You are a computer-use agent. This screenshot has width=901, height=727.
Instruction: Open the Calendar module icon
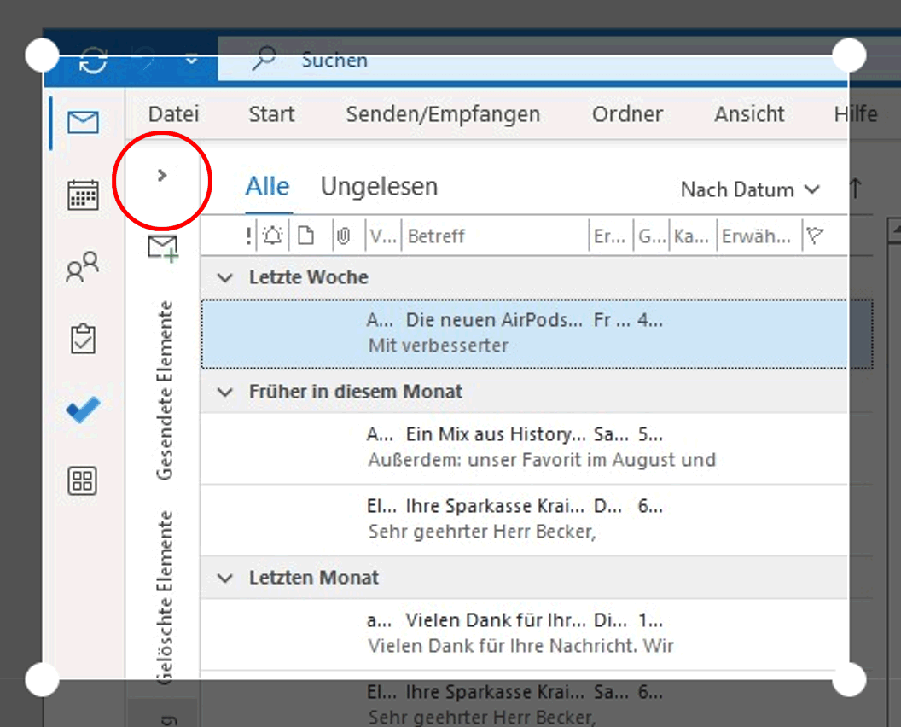84,195
